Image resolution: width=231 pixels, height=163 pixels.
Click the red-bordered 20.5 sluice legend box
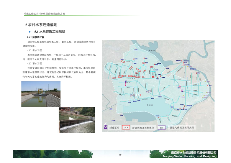point(126,128)
